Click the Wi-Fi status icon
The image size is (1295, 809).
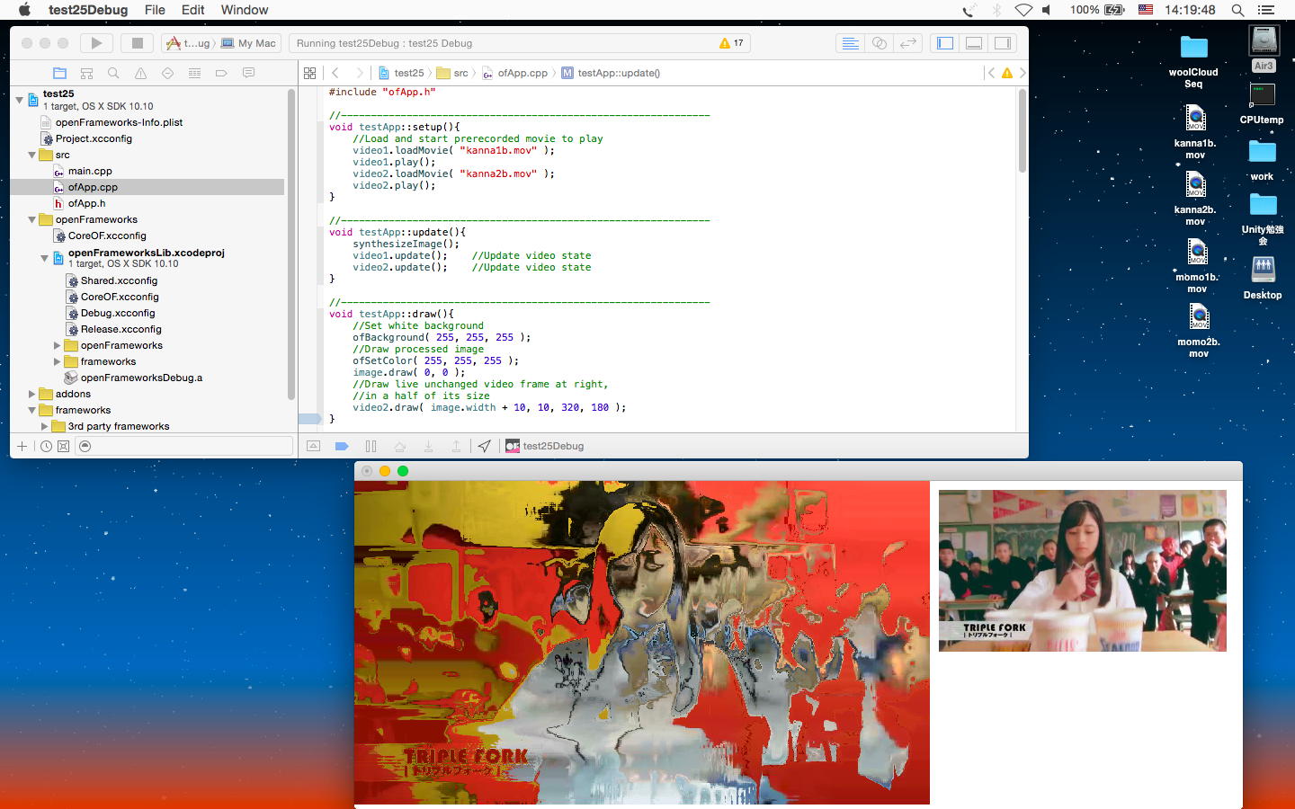(1023, 10)
